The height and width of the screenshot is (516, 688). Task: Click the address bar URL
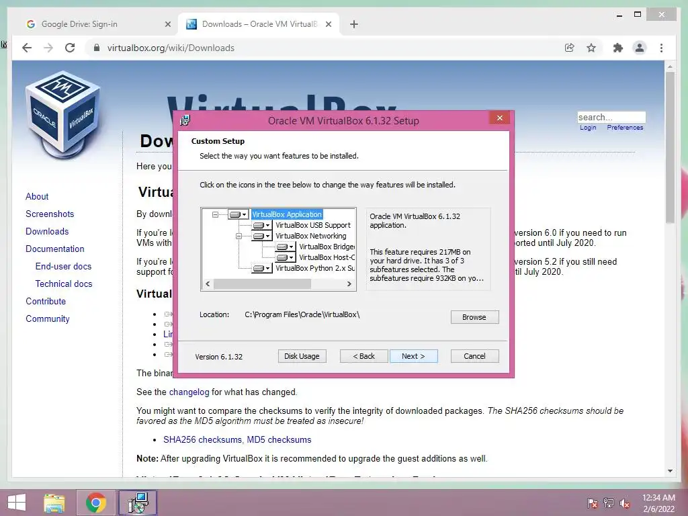pos(171,48)
